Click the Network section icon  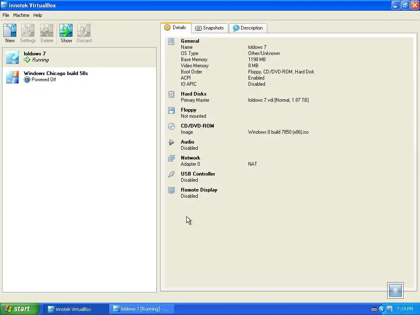tap(171, 158)
